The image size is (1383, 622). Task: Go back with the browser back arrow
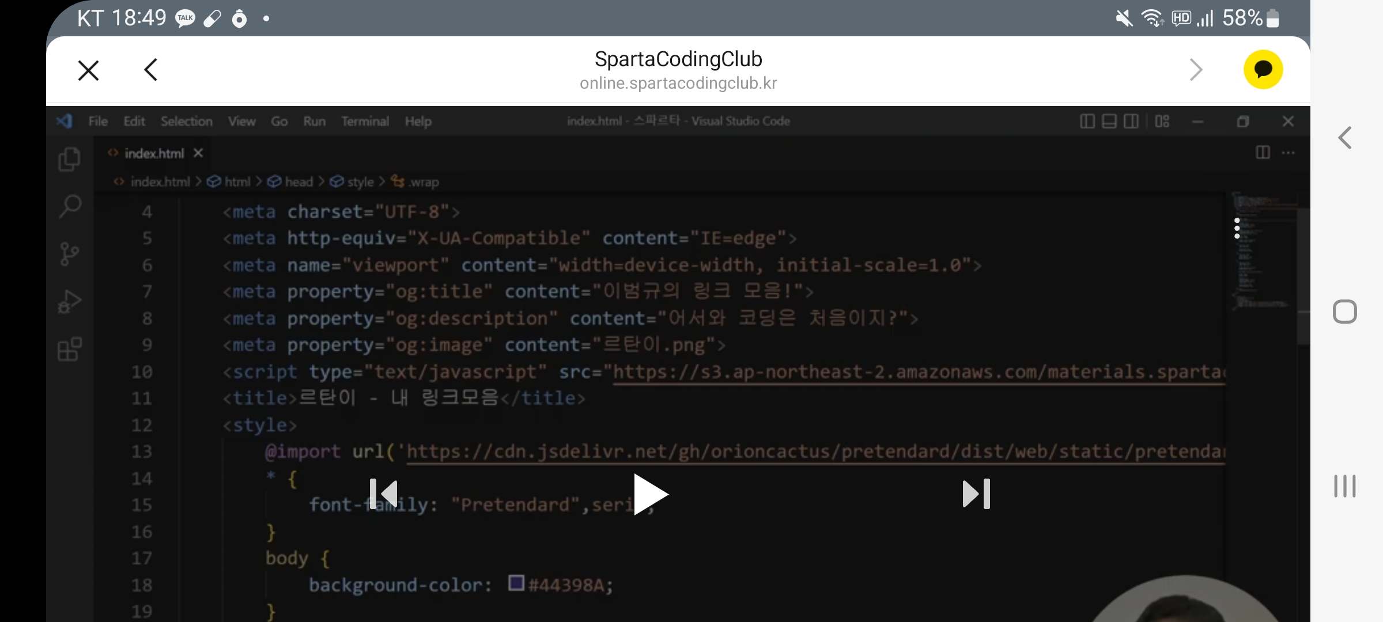(x=151, y=70)
